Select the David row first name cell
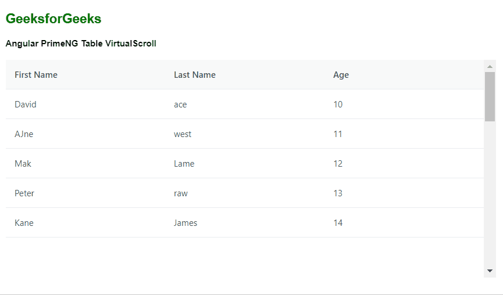Image resolution: width=503 pixels, height=295 pixels. pyautogui.click(x=26, y=105)
